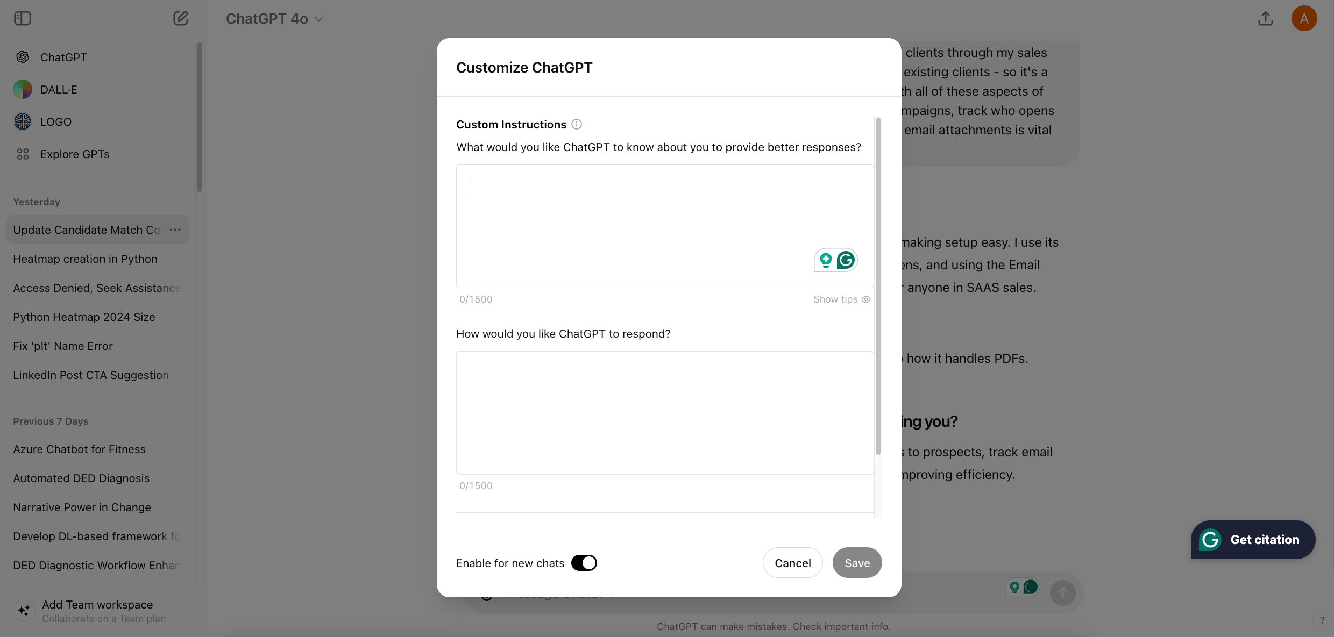
Task: Click the How would you like ChatGPT respond textbox
Action: click(x=665, y=412)
